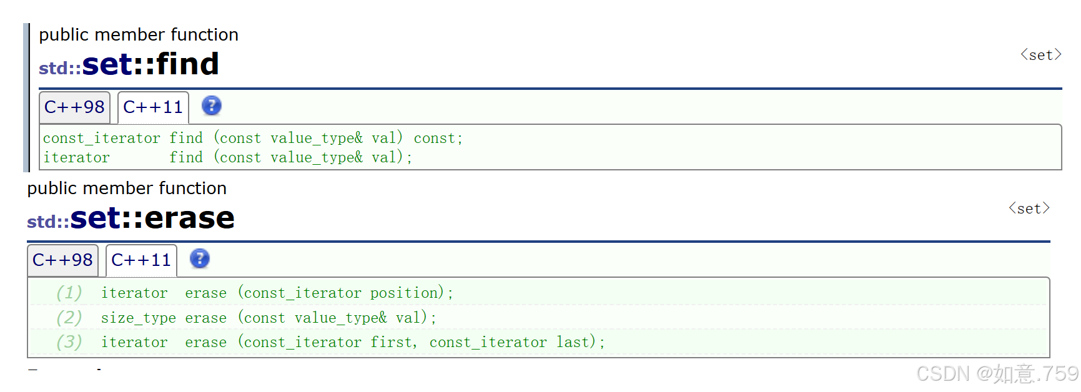Click the CSDN watermark text
1081x392 pixels.
point(997,373)
